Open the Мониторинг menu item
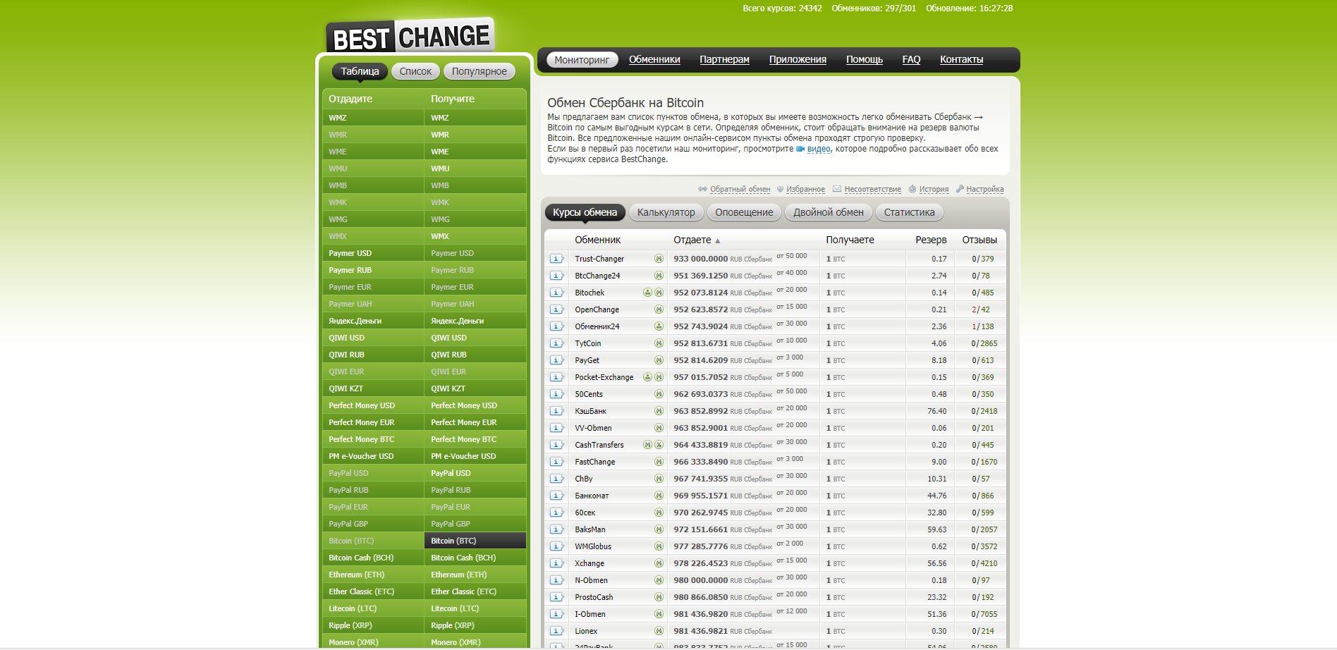The width and height of the screenshot is (1337, 650). tap(582, 60)
